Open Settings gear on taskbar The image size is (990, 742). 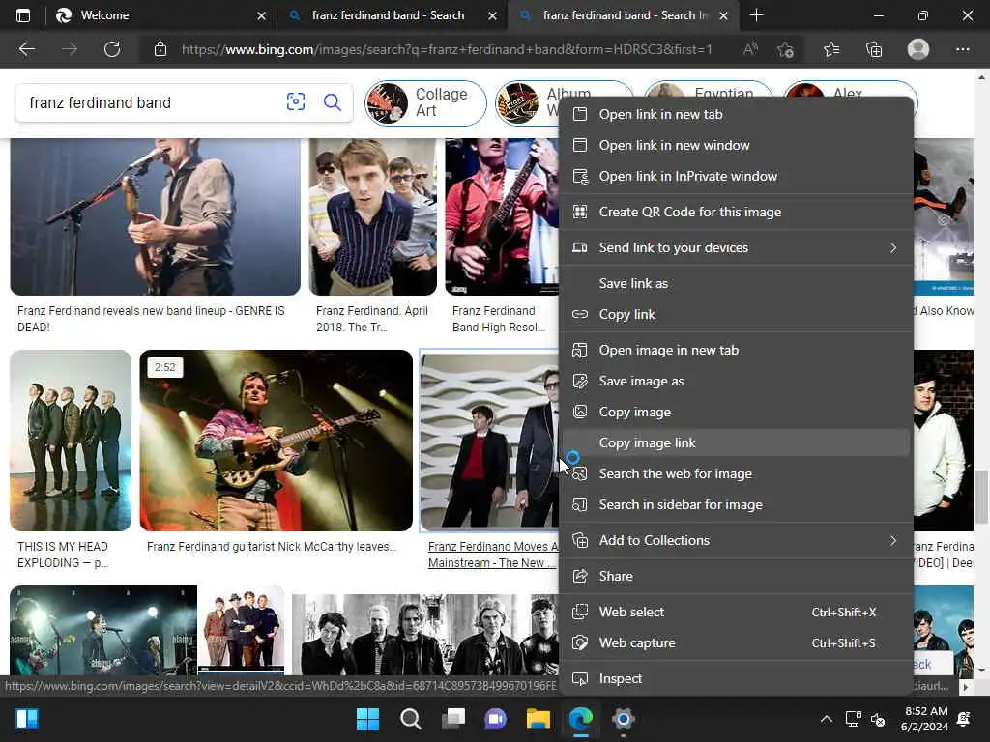[623, 719]
